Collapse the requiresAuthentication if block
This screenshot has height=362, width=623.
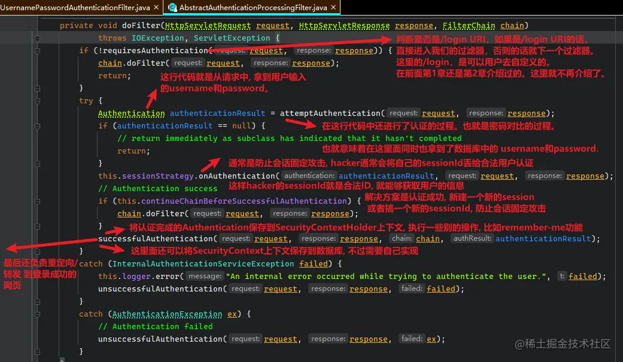coord(37,50)
